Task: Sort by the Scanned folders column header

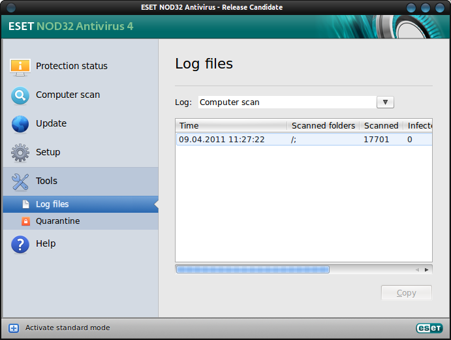Action: click(323, 126)
